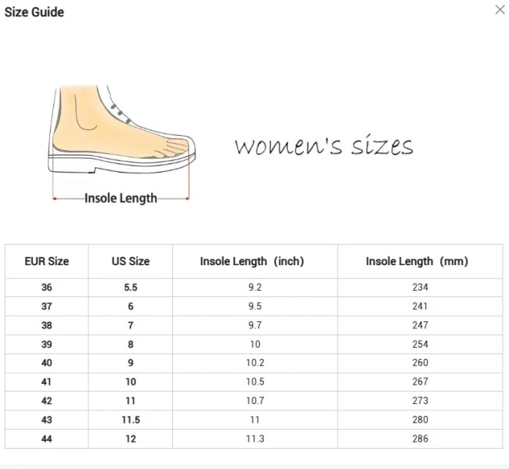Click EUR size 44 cell
The image size is (509, 469).
(47, 439)
